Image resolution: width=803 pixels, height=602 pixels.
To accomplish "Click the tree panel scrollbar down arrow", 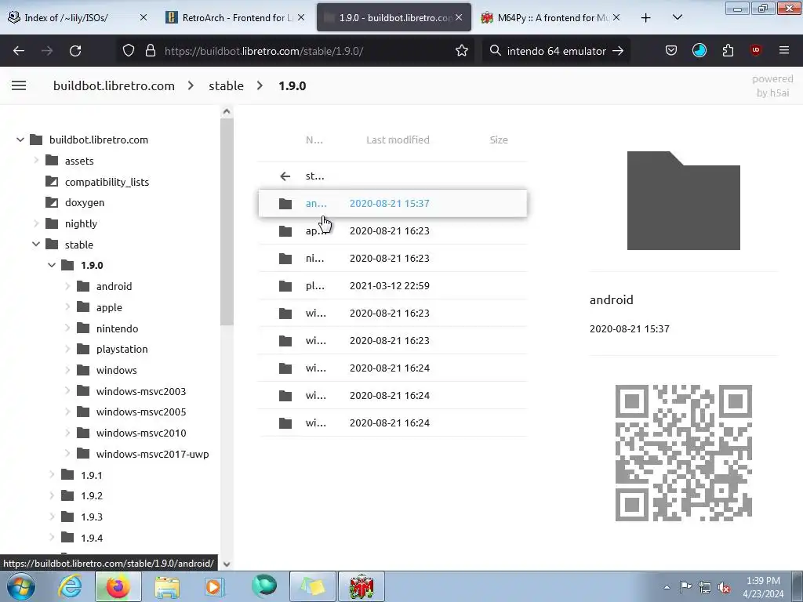I will (227, 564).
